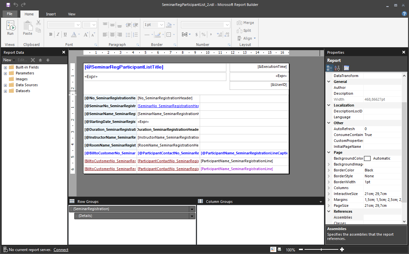This screenshot has width=409, height=254.
Task: Click the Author property value field
Action: tap(382, 88)
